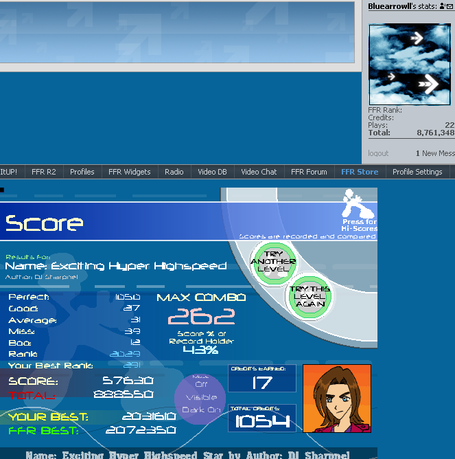Select Video DB in the navigation bar
The height and width of the screenshot is (459, 455).
212,172
